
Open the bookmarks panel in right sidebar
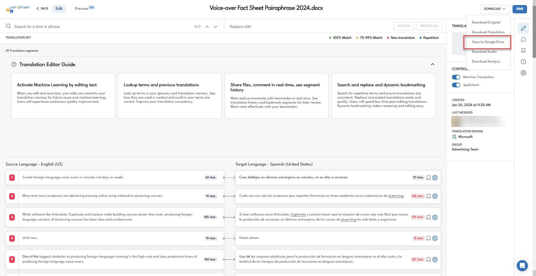point(523,51)
